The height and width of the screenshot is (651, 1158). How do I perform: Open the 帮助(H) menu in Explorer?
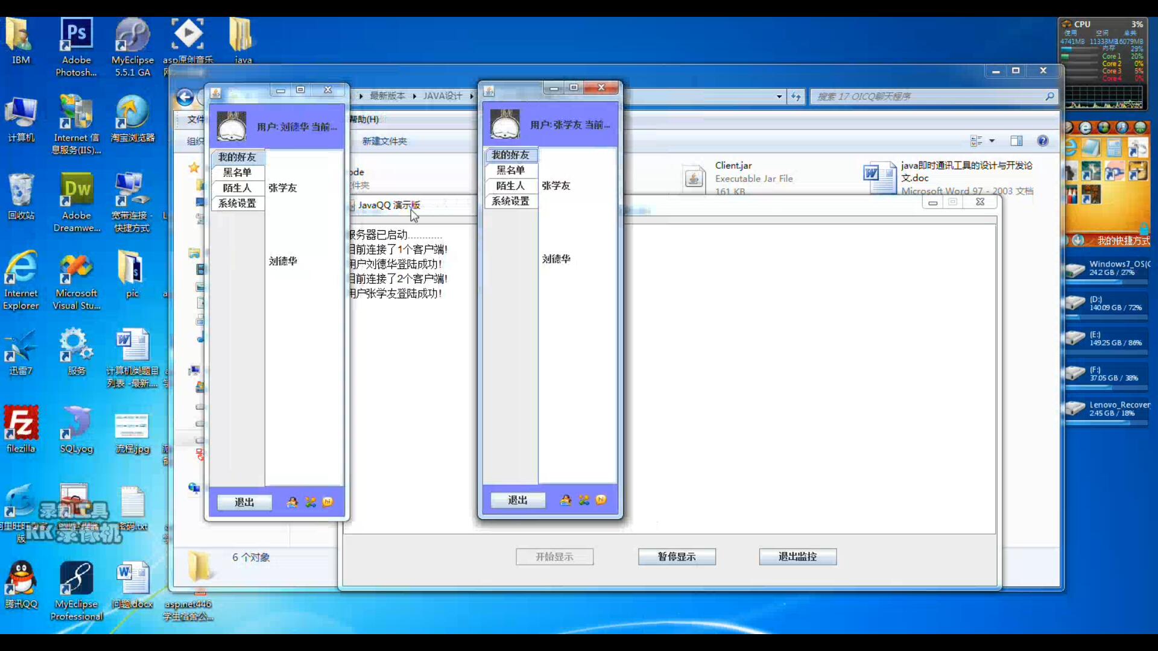click(364, 119)
